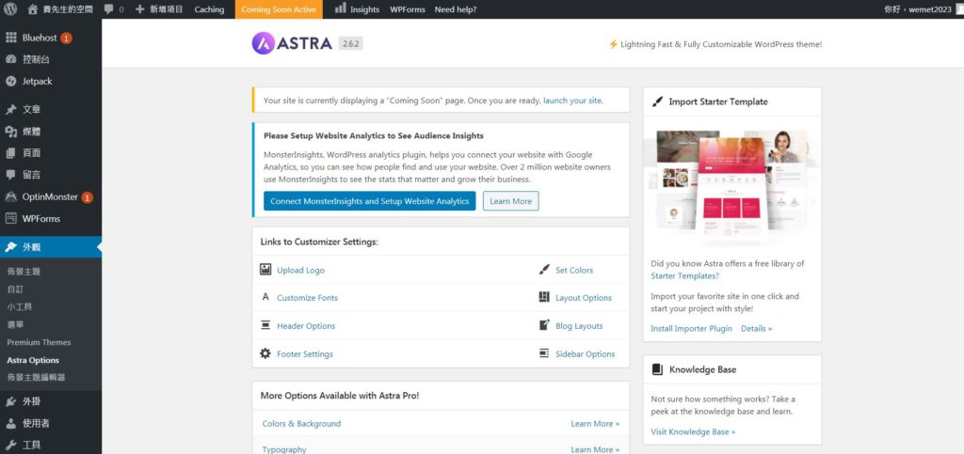Click the 文章 pushpin icon
The height and width of the screenshot is (454, 964).
(x=11, y=110)
